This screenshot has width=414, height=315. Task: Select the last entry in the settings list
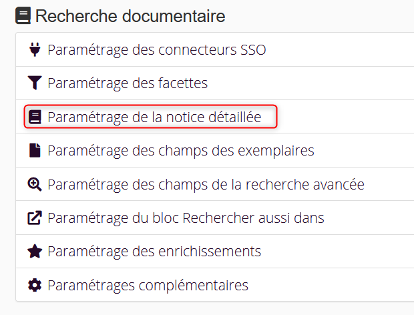(148, 286)
